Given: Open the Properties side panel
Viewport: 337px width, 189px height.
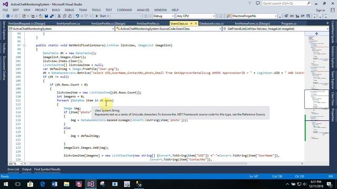Looking at the screenshot, I should 333,115.
